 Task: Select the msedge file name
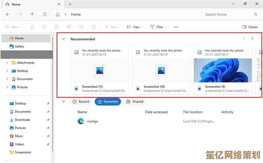[92, 122]
